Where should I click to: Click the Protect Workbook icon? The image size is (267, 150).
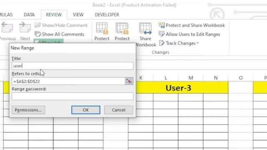coord(122,28)
